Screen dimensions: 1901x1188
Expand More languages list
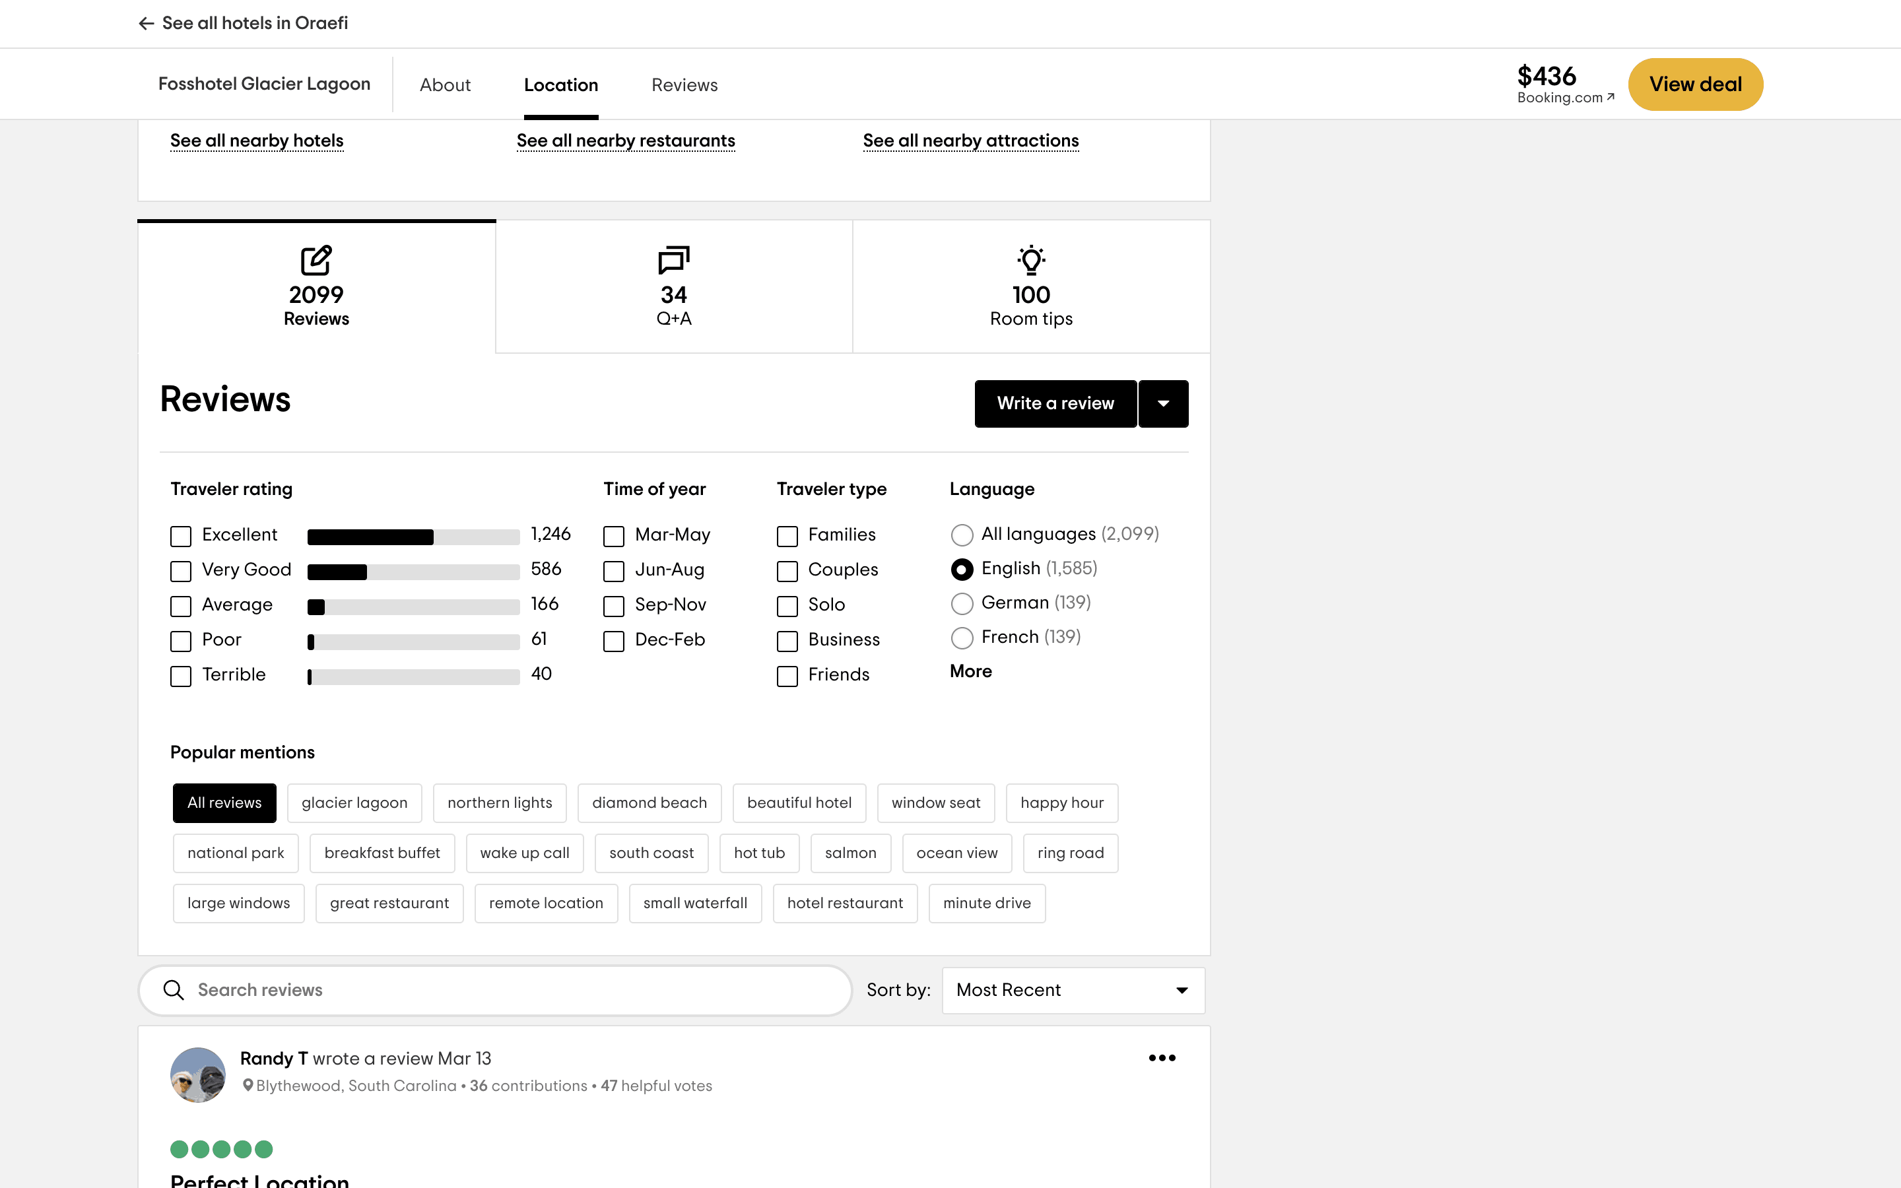[x=970, y=671]
